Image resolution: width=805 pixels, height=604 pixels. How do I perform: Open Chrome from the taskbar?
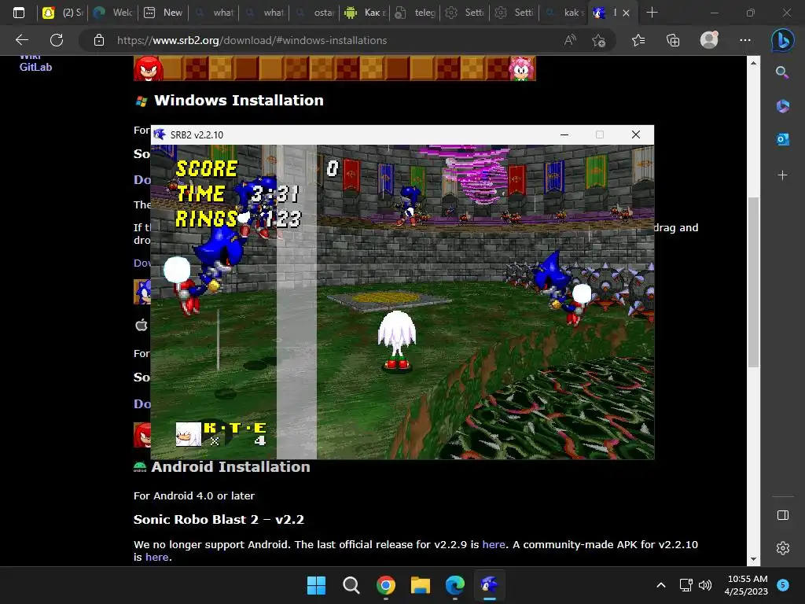[x=385, y=585]
